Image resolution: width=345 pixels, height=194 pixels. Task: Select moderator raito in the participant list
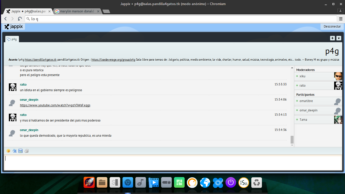(318, 85)
